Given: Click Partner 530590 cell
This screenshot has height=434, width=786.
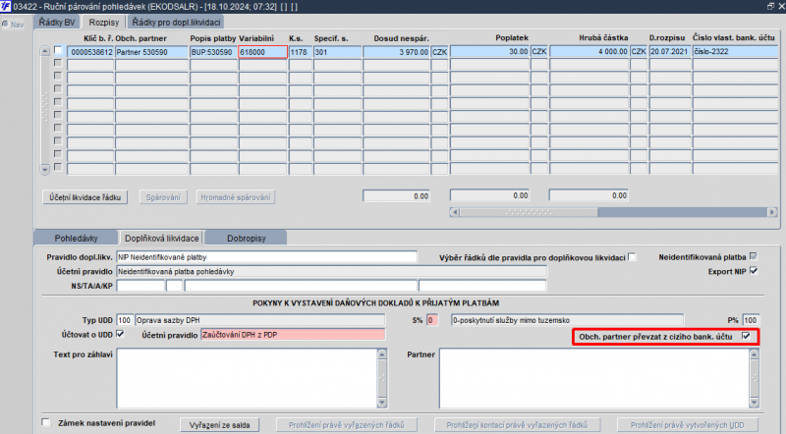Looking at the screenshot, I should (151, 52).
